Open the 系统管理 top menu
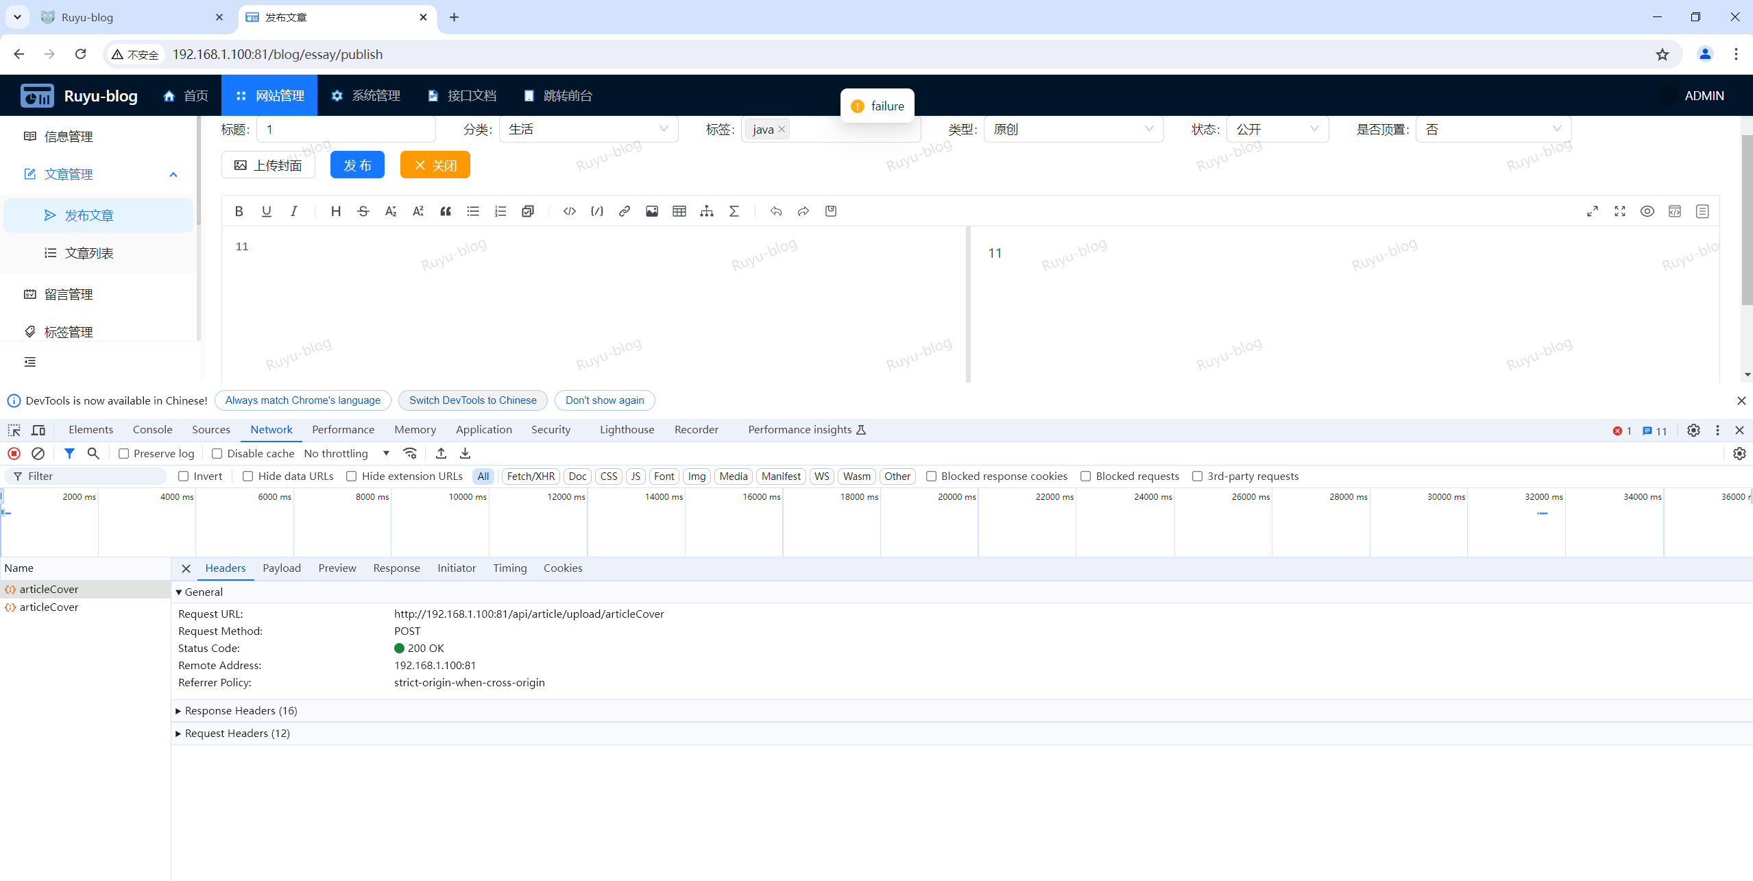This screenshot has width=1753, height=881. click(365, 95)
